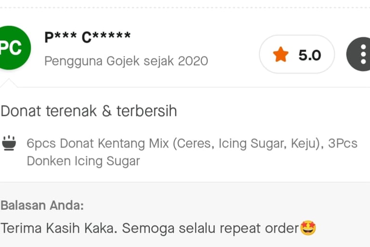
Task: Click the "Balasan Anda:" label
Action: coord(42,205)
